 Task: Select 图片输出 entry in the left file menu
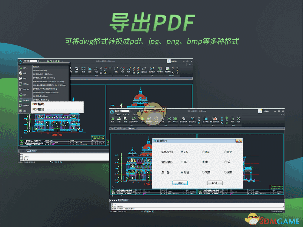tap(24, 106)
